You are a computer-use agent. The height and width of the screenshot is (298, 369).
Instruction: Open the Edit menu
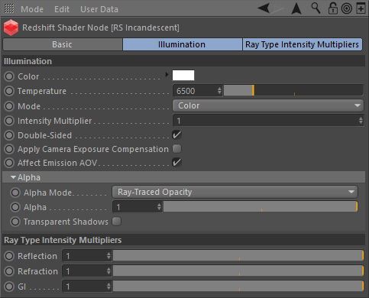click(x=62, y=9)
